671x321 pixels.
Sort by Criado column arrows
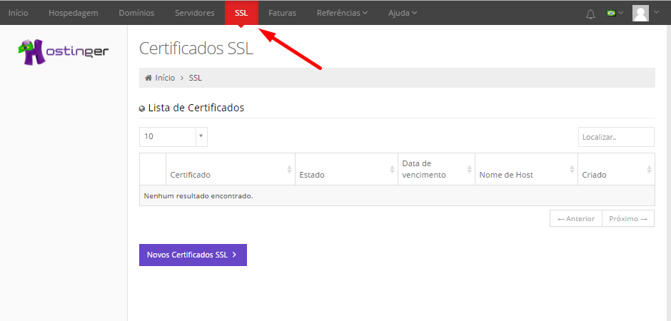click(x=649, y=170)
